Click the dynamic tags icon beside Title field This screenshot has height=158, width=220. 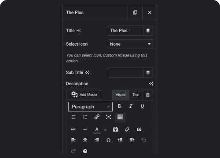148,31
